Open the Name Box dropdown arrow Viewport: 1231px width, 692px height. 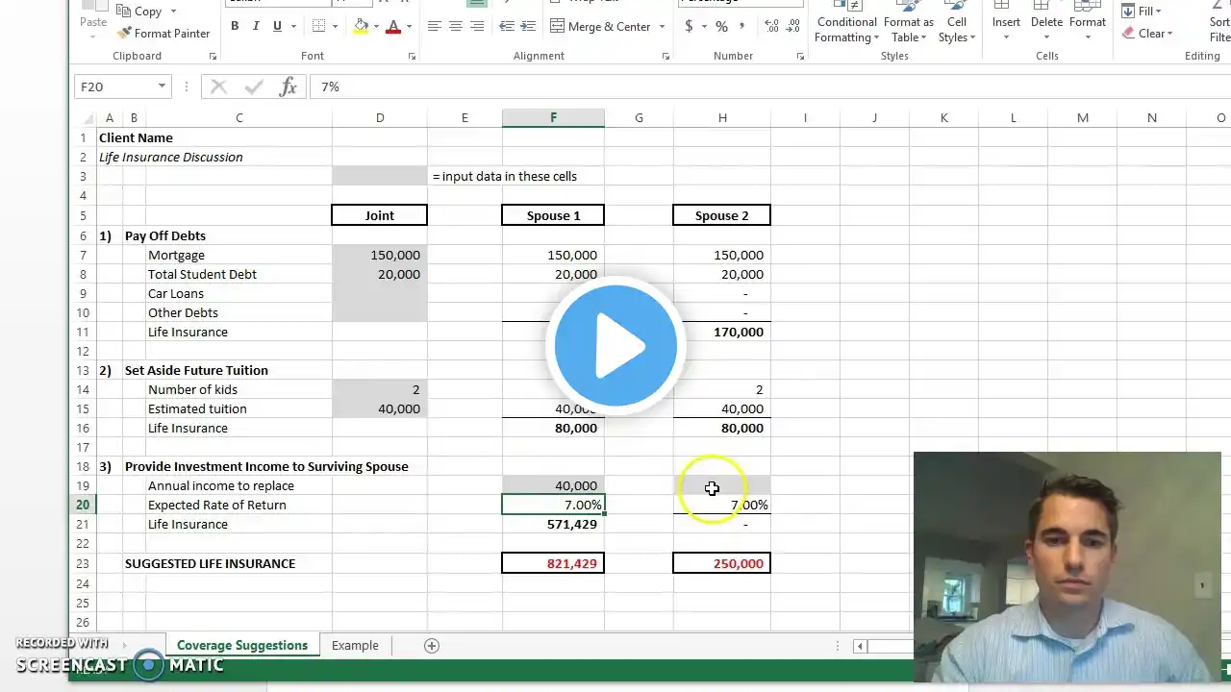coord(162,86)
